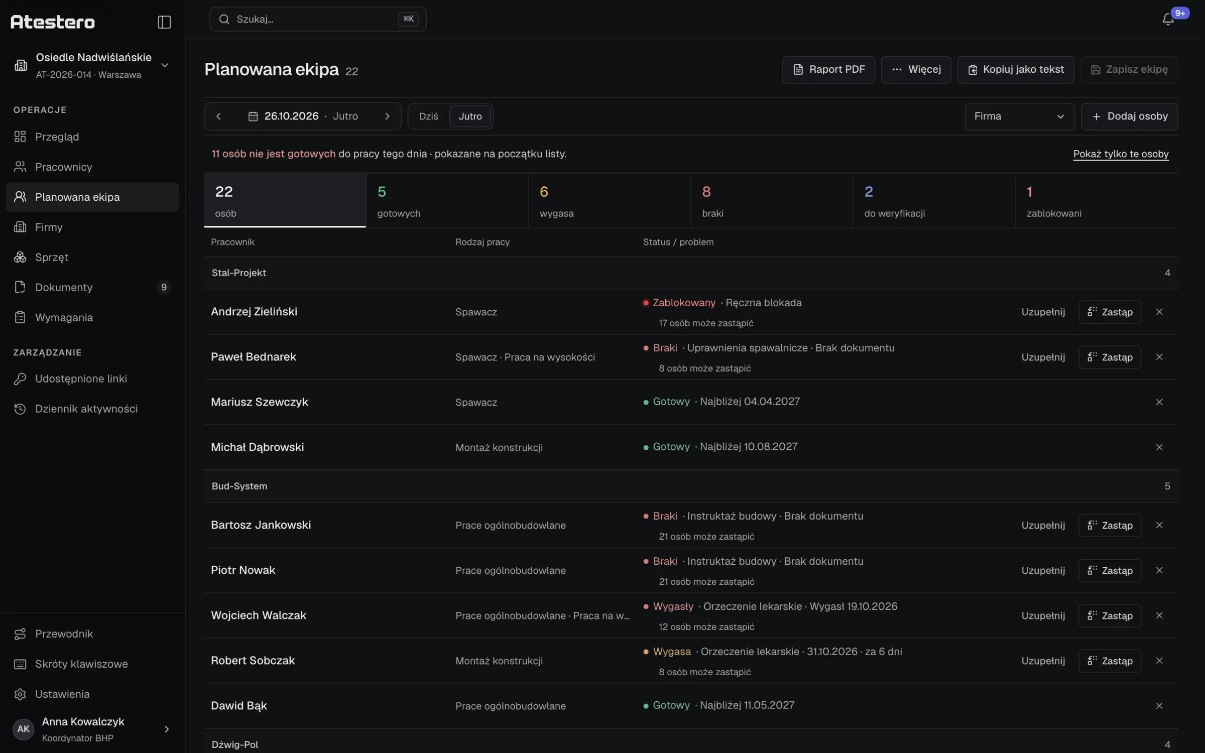Filter by 2 do weryfikacji tab
The height and width of the screenshot is (753, 1205).
coord(934,201)
